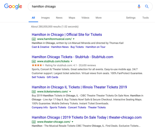155x133 pixels.
Task: Click the Company Info sitelink
Action: 40,107
